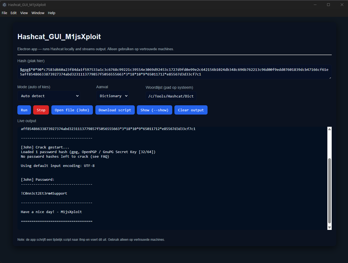The height and width of the screenshot is (263, 348).
Task: Click the 'Aanval' label
Action: tap(102, 87)
